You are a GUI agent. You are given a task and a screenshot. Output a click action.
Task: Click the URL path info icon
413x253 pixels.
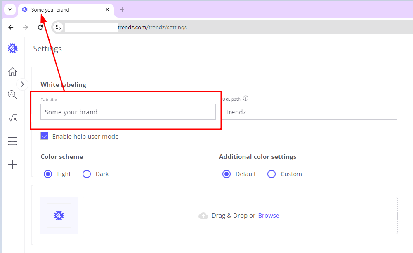point(245,99)
